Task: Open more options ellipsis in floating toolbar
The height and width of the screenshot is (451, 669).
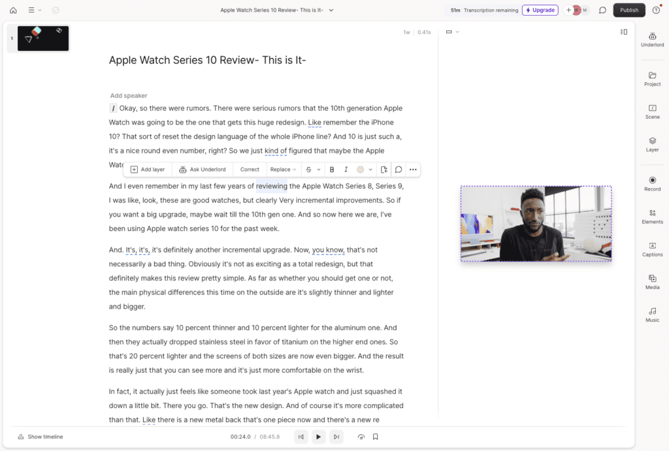Action: point(413,170)
